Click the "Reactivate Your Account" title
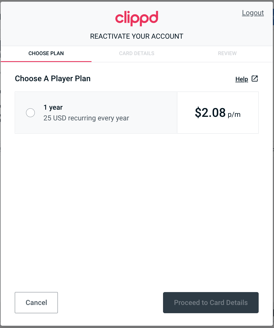Image resolution: width=274 pixels, height=328 pixels. tap(137, 36)
